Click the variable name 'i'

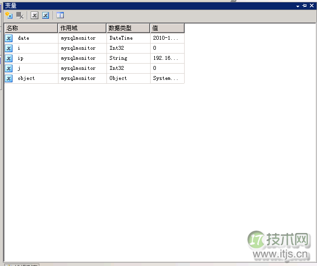click(x=19, y=48)
